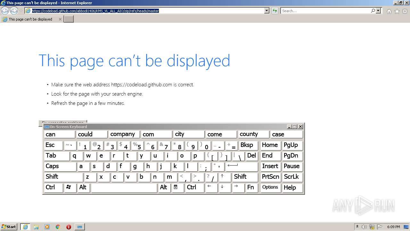Close the 'This page can't be displayed' tab
410x231 pixels.
tap(60, 19)
